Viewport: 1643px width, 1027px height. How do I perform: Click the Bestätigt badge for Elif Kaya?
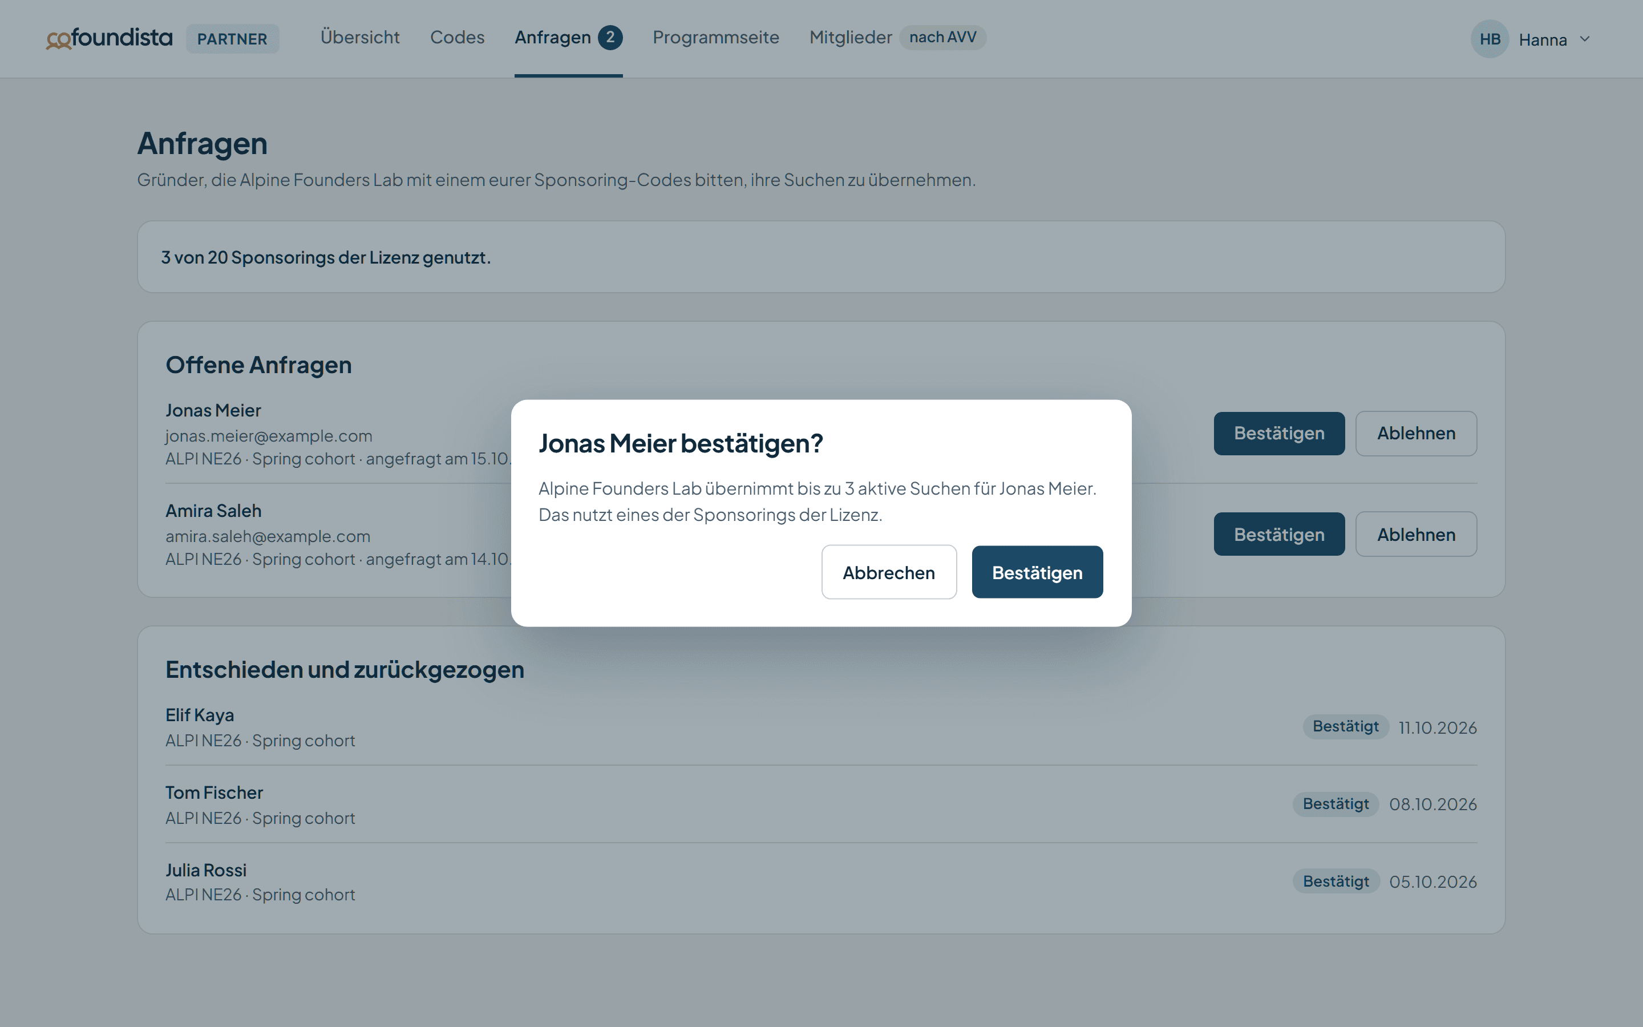[x=1345, y=726]
